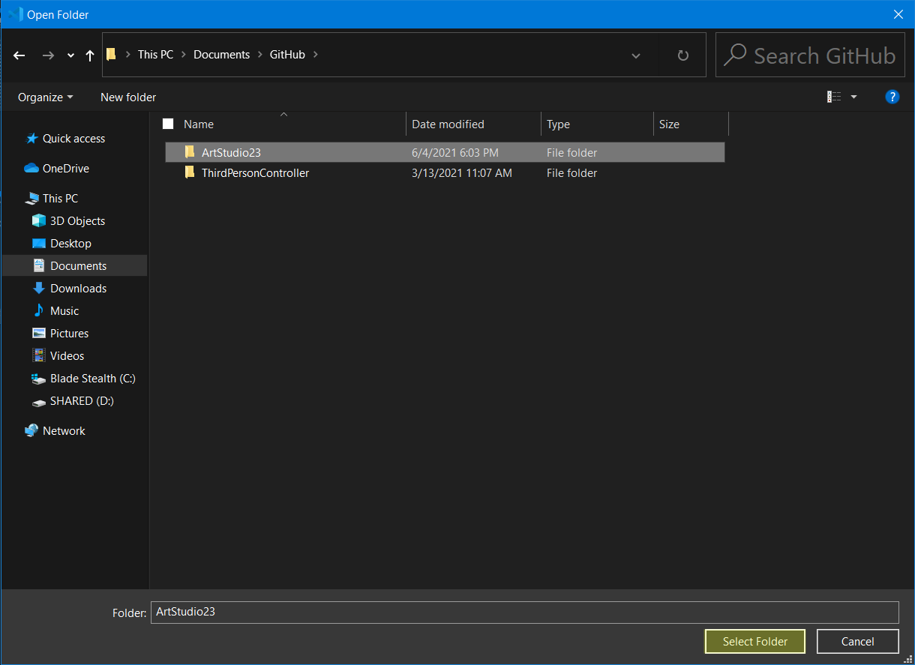The width and height of the screenshot is (915, 665).
Task: Open Music in navigation pane
Action: [x=64, y=310]
